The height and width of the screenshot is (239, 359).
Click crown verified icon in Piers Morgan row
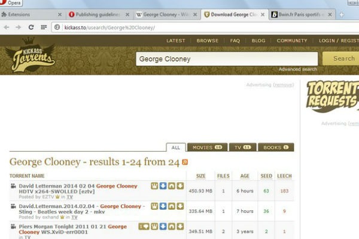[x=154, y=226]
